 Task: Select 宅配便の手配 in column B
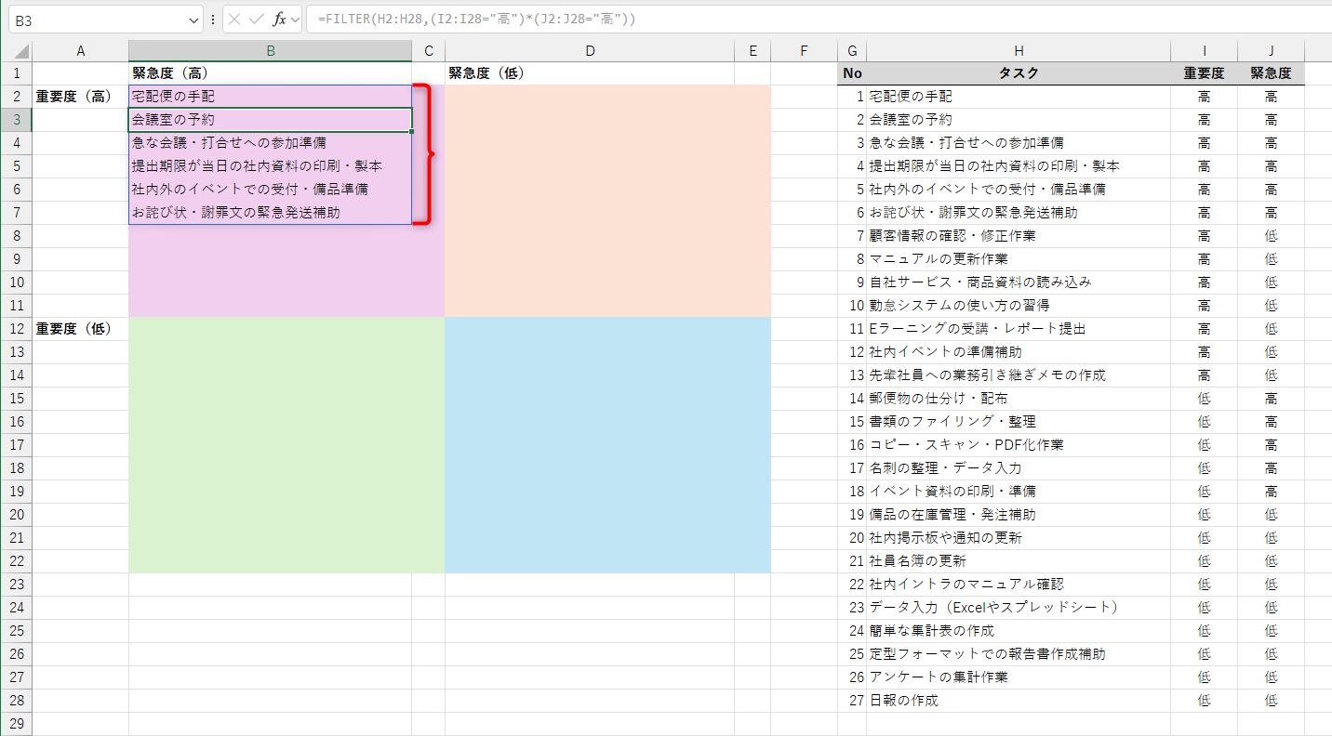click(x=271, y=97)
